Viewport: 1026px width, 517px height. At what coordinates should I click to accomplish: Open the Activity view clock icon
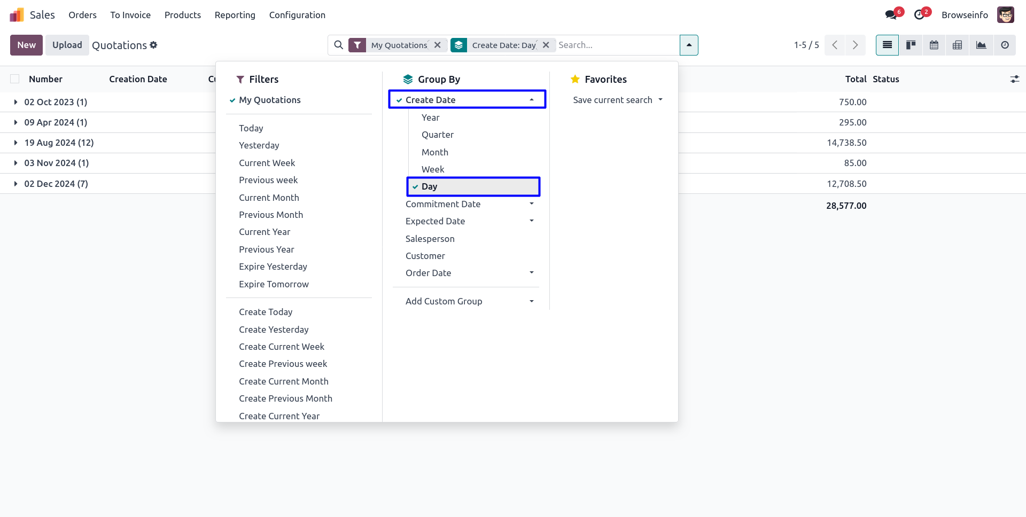(x=1005, y=45)
